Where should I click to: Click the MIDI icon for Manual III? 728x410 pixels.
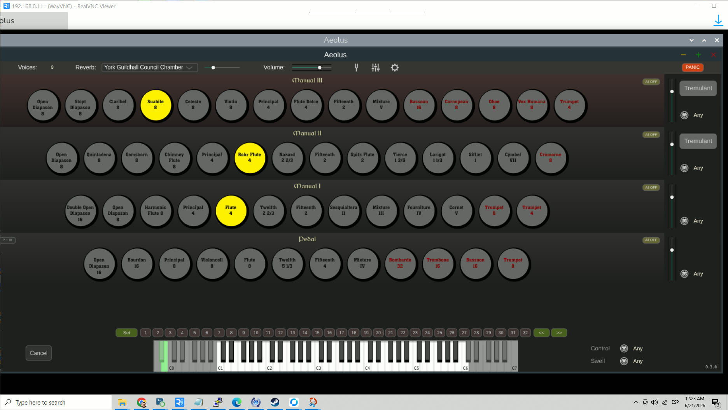click(684, 115)
